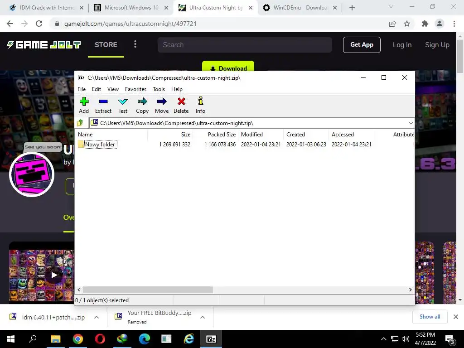This screenshot has height=348, width=464.
Task: Click the Sign Up link
Action: point(437,45)
